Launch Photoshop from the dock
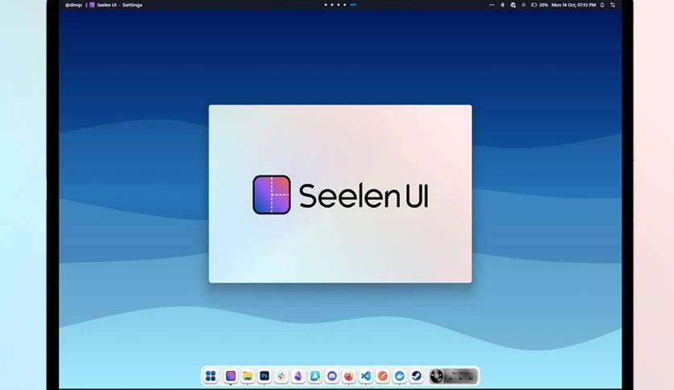Viewport: 674px width, 390px height. [x=264, y=376]
